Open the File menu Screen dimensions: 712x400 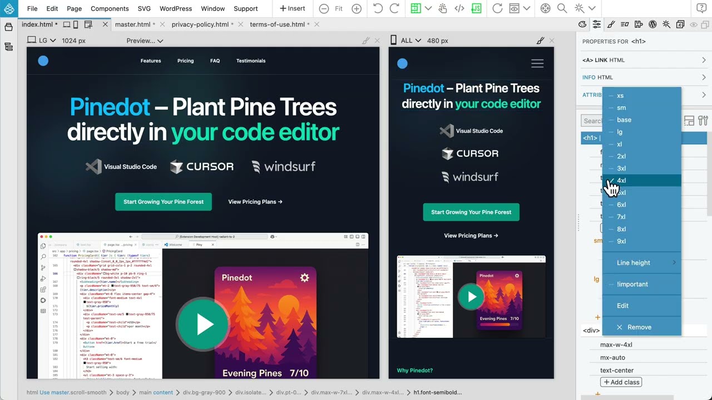pyautogui.click(x=32, y=8)
